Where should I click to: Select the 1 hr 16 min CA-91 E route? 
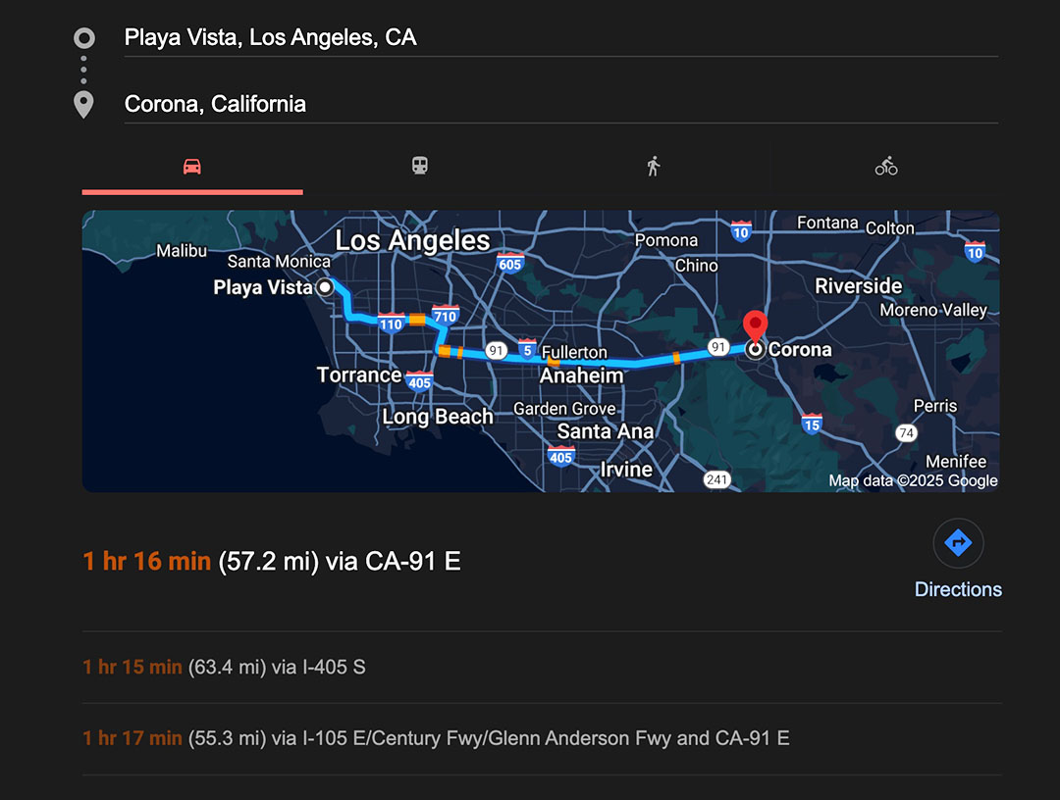[x=272, y=561]
